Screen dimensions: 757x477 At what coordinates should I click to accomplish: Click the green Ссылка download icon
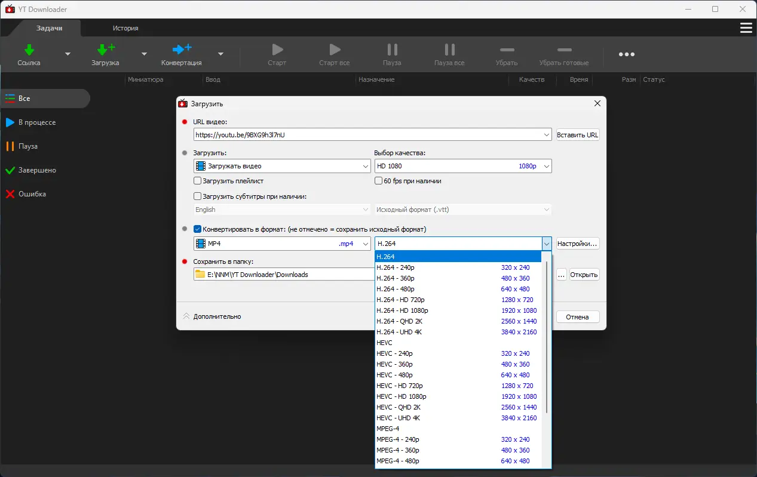pos(29,50)
